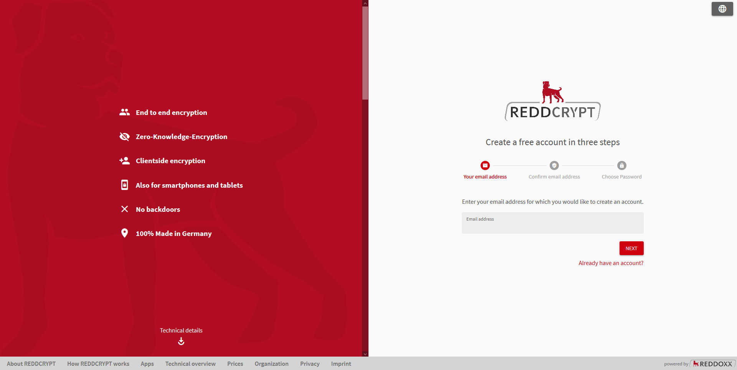The image size is (737, 370).
Task: Open Prices footer link
Action: pos(235,364)
